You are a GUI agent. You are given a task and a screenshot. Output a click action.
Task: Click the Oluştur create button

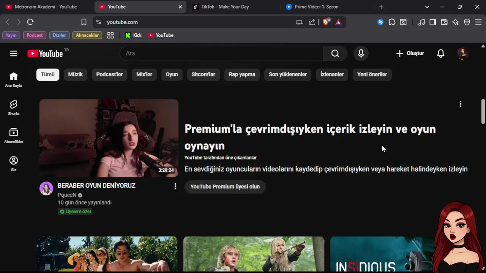(x=410, y=53)
